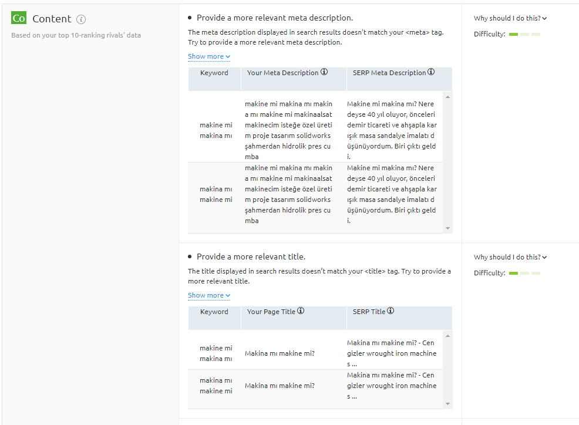Click info icon beside SERP Meta Description
579x425 pixels.
[x=431, y=72]
